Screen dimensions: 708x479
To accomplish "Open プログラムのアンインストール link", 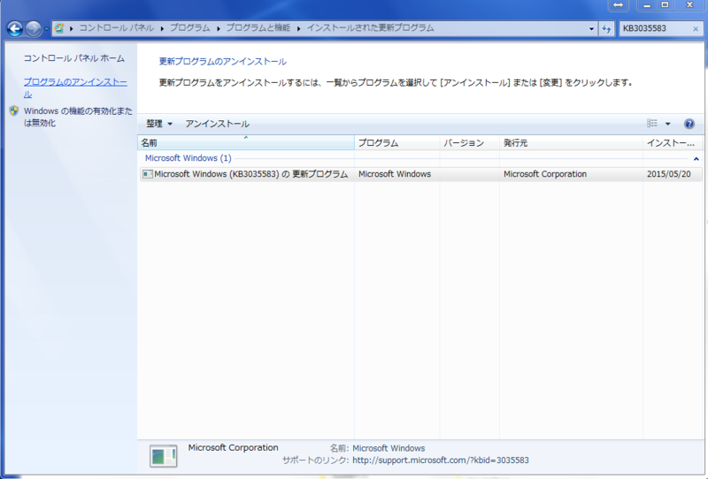I will pyautogui.click(x=75, y=88).
